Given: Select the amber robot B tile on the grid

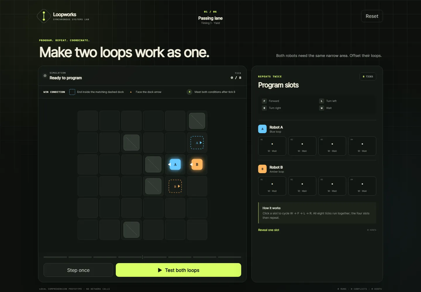Looking at the screenshot, I should point(197,164).
